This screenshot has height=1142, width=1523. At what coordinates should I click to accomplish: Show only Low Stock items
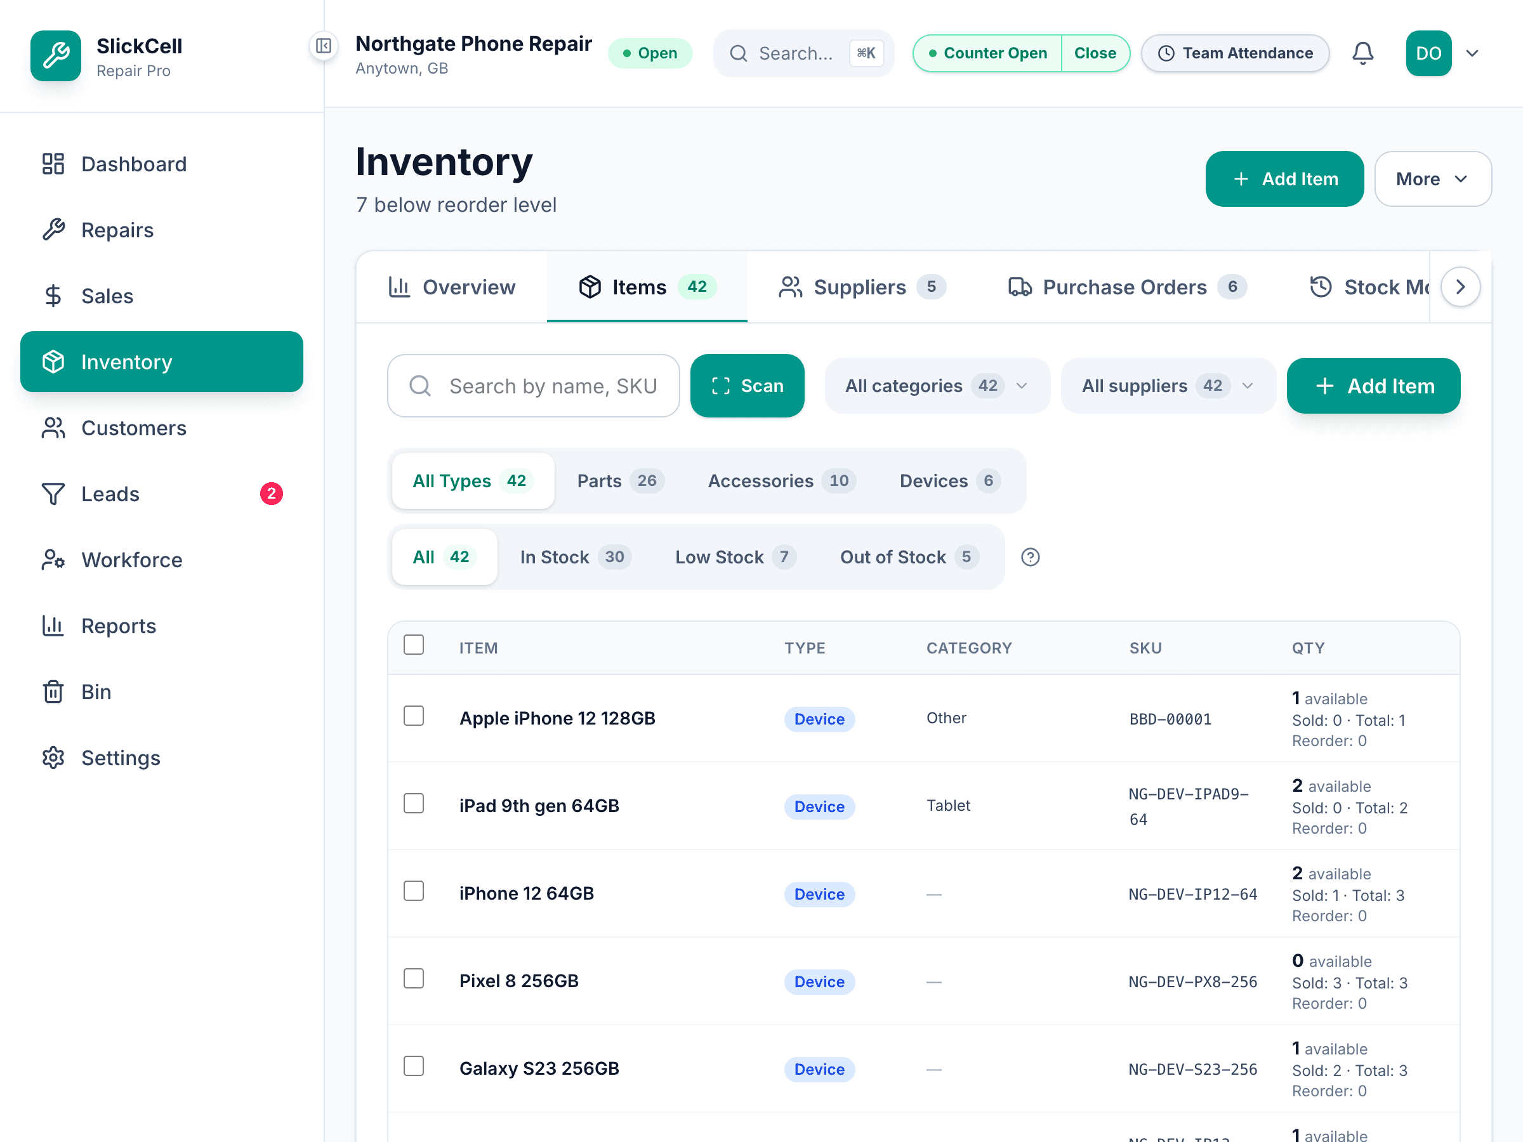[735, 557]
